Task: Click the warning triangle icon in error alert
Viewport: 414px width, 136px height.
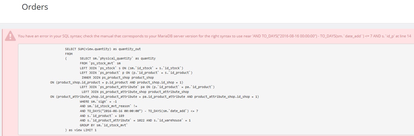Action: pyautogui.click(x=10, y=36)
